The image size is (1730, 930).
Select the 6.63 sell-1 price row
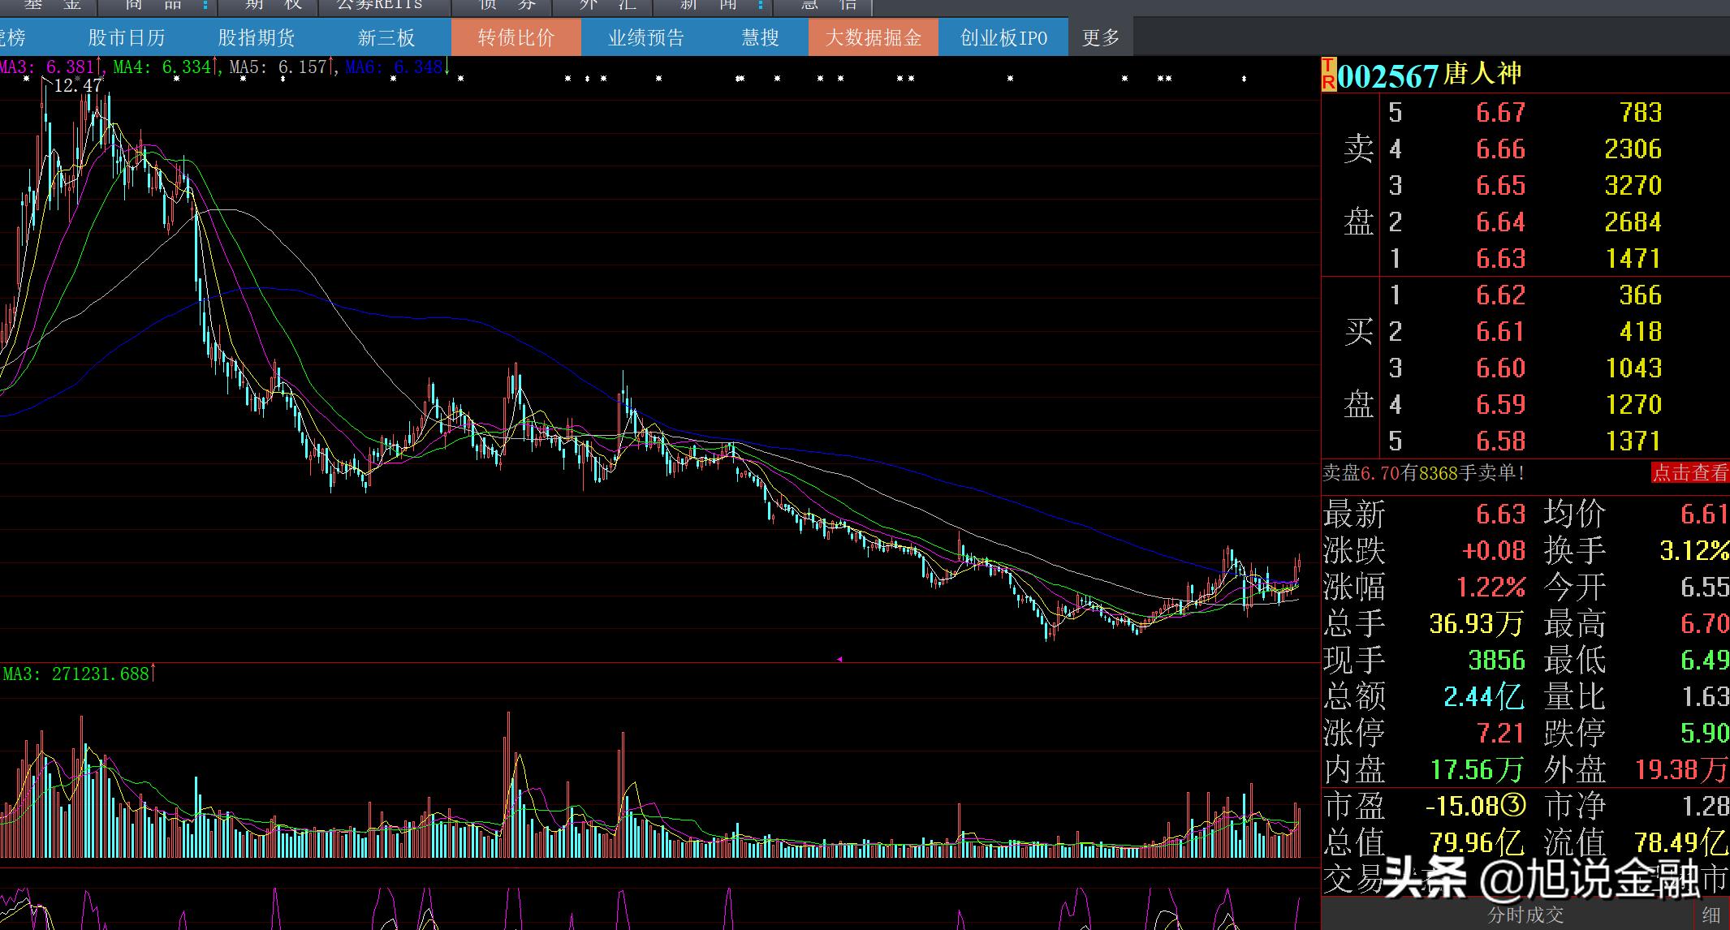[x=1500, y=258]
